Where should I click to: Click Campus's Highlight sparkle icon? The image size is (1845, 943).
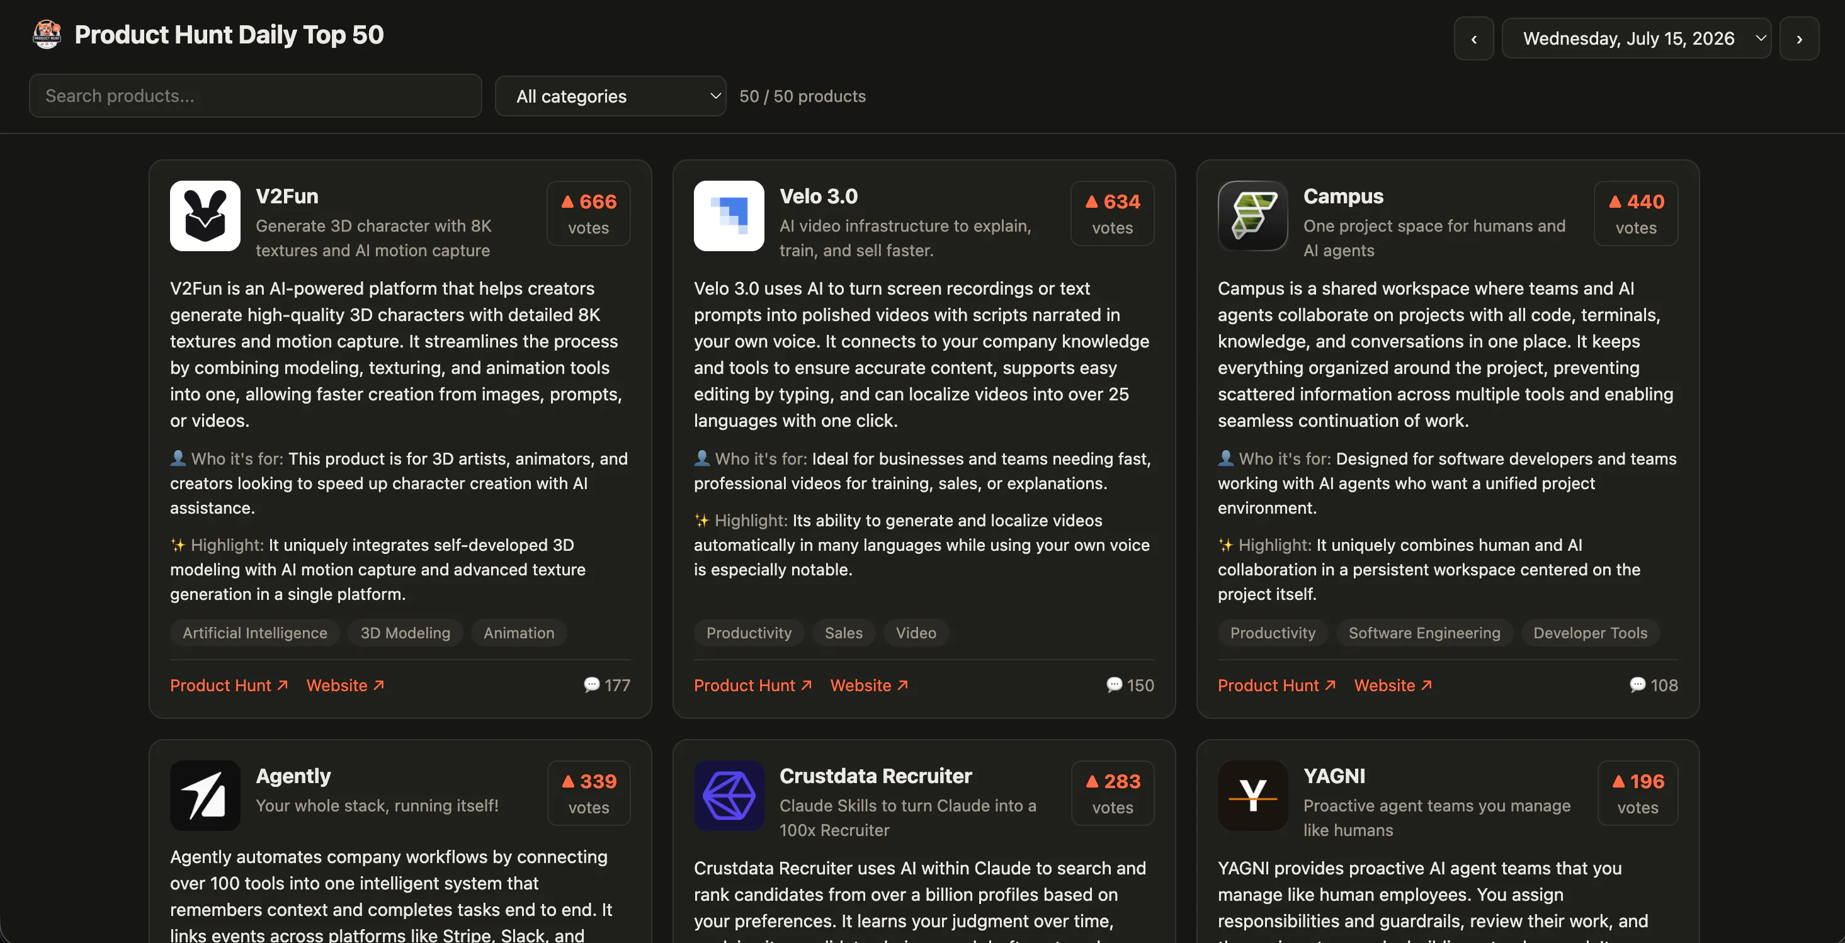pyautogui.click(x=1225, y=545)
